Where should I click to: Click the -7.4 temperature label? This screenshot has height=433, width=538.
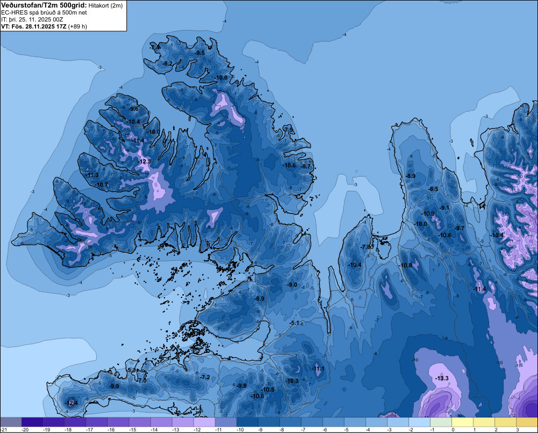tap(155, 47)
